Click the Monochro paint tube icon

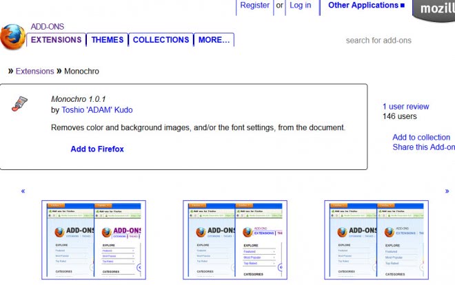19,104
